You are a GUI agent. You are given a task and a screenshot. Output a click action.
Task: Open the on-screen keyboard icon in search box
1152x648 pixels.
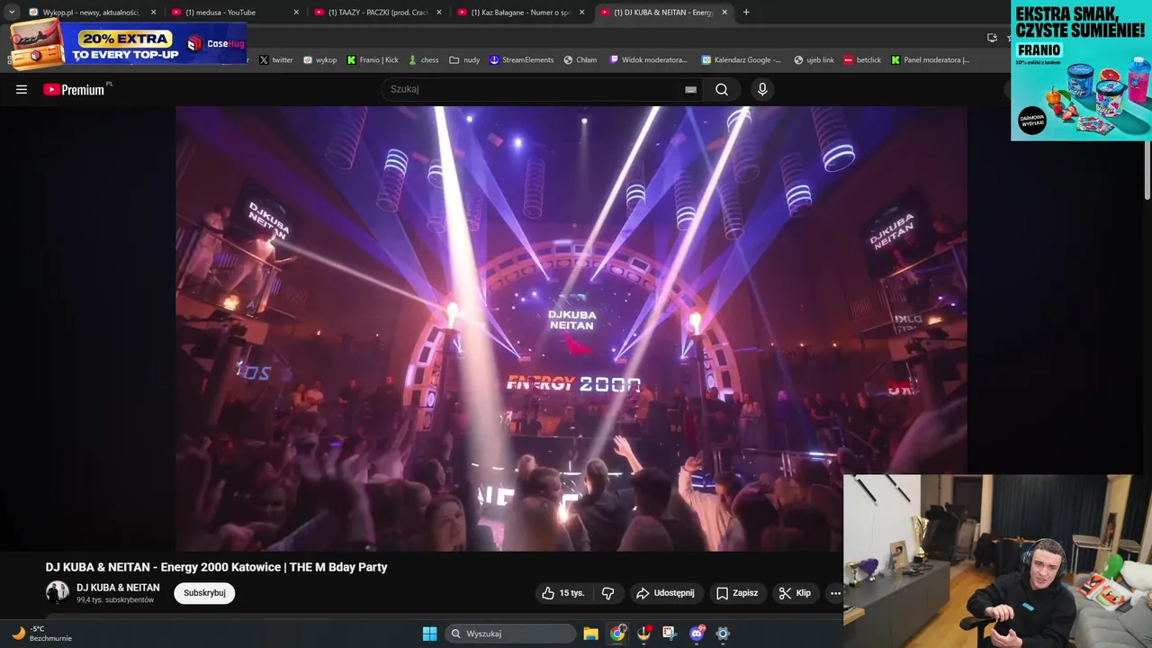(690, 89)
